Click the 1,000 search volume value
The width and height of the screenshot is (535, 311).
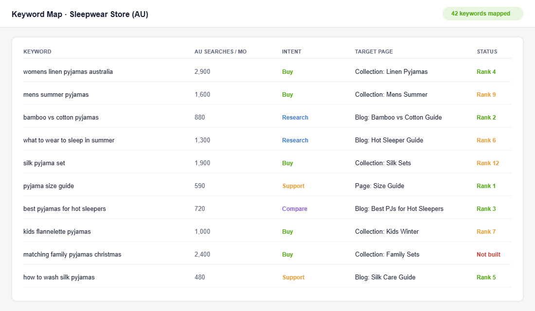coord(202,231)
